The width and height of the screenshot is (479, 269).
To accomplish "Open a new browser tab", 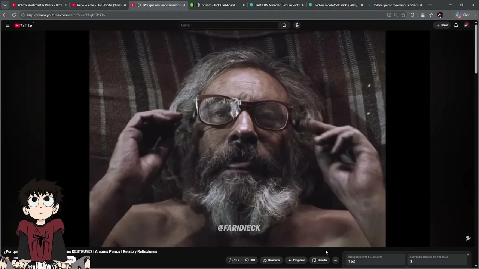I will (x=430, y=5).
